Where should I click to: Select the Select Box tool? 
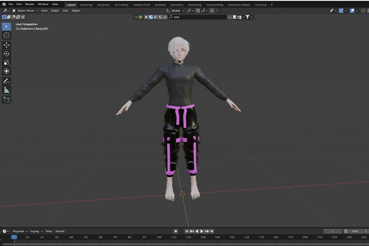(7, 27)
